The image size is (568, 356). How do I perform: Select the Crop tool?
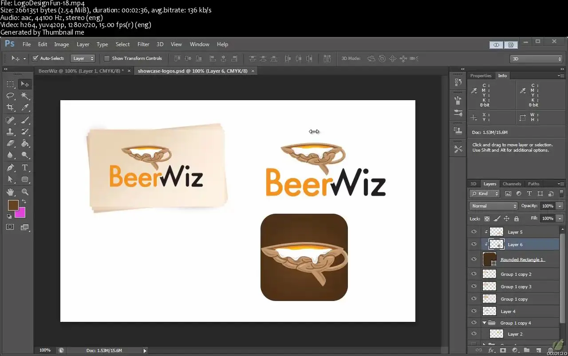pyautogui.click(x=10, y=107)
